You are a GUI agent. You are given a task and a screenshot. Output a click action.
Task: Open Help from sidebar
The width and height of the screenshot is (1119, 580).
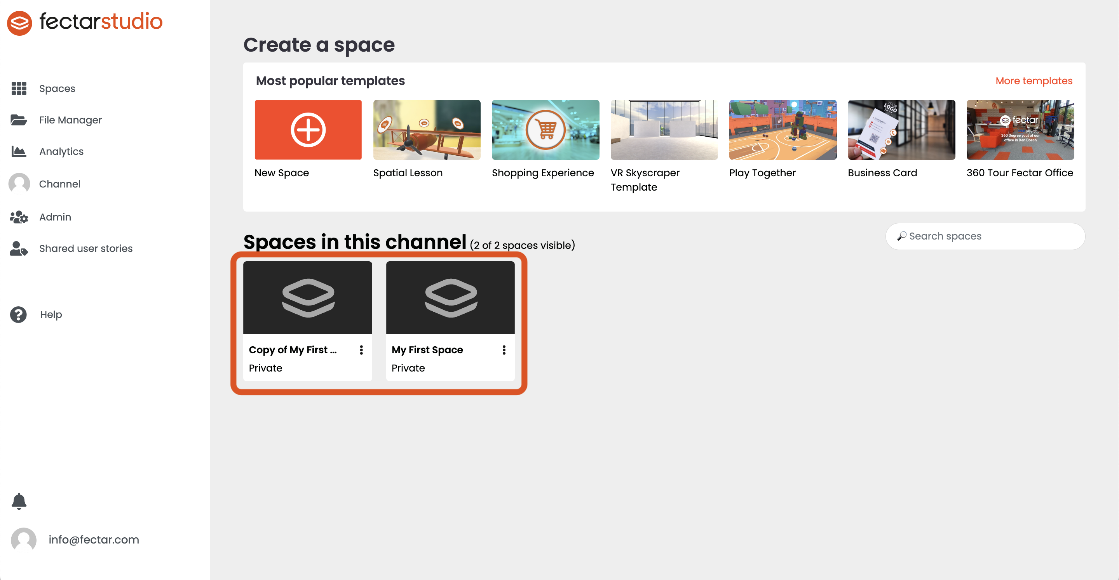(51, 314)
